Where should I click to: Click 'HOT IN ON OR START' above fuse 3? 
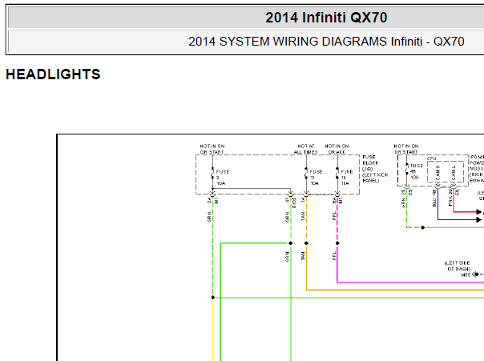click(212, 149)
